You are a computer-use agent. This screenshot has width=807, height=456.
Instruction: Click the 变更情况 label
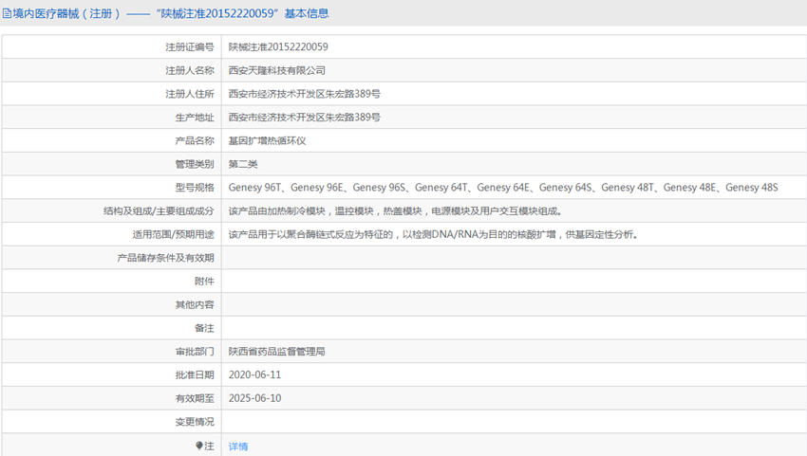tap(195, 422)
